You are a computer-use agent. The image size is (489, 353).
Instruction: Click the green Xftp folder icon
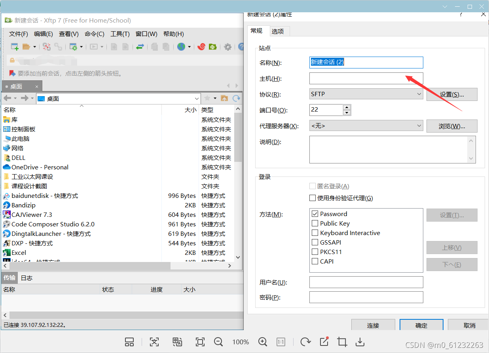click(212, 47)
